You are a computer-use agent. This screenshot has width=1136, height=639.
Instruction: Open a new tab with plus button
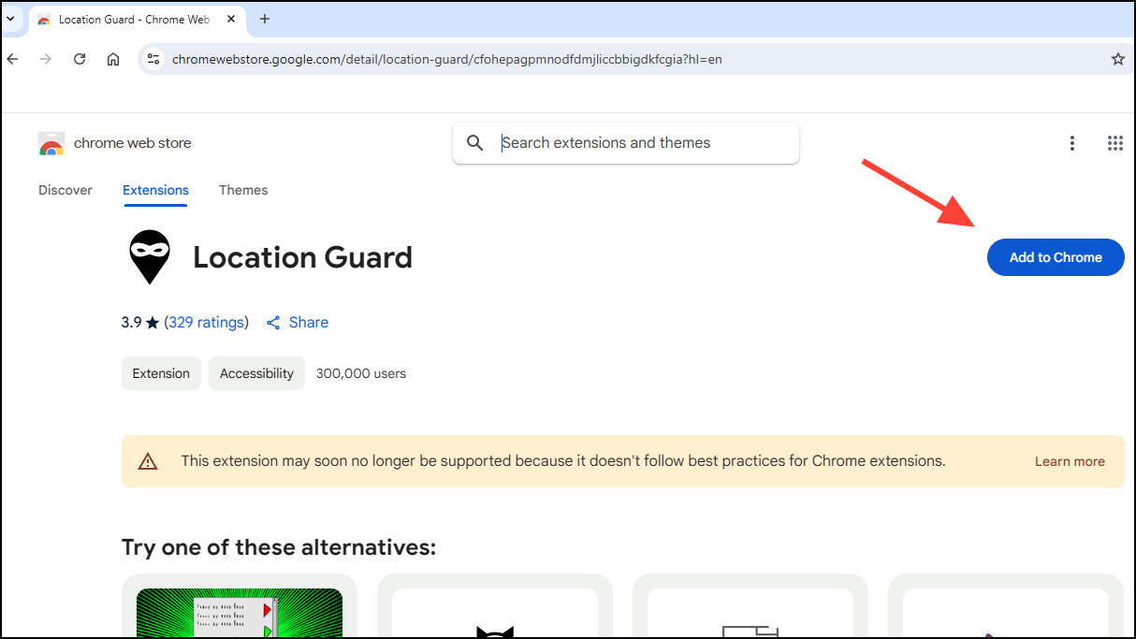265,19
